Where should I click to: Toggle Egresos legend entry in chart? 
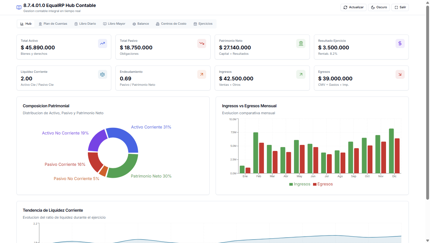[323, 184]
